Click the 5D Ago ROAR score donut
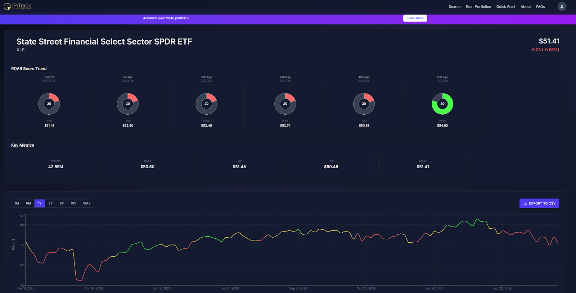The image size is (576, 293). [x=128, y=104]
